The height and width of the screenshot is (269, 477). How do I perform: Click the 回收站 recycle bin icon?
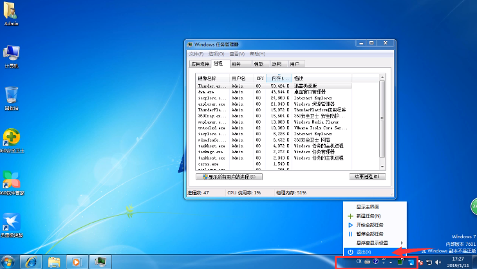(11, 96)
